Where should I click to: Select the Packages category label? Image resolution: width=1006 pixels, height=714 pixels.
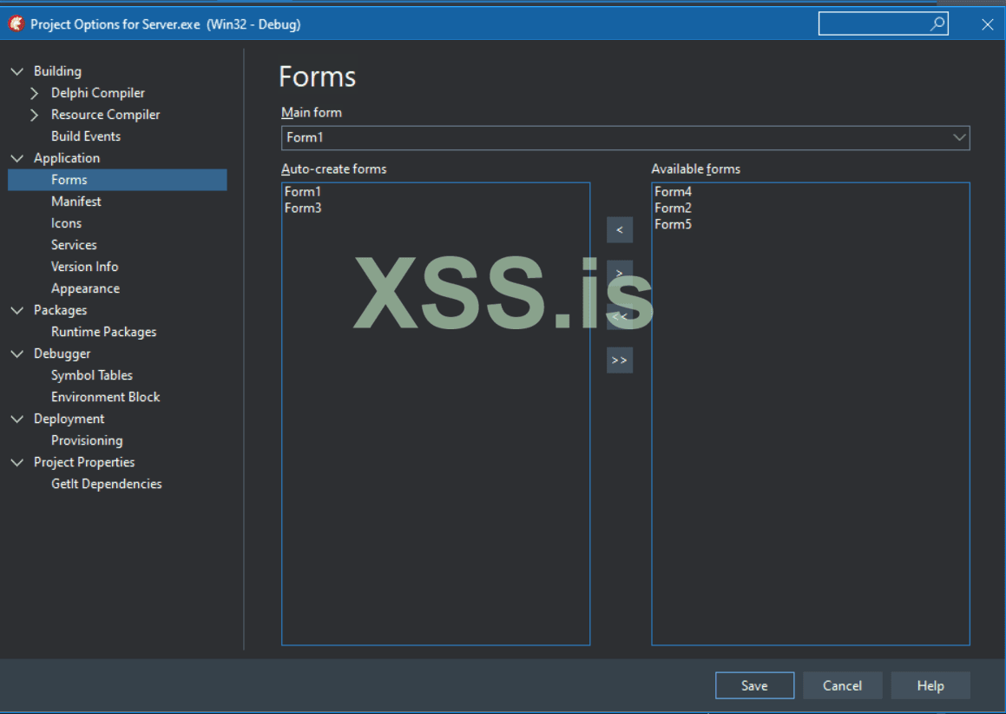(60, 310)
